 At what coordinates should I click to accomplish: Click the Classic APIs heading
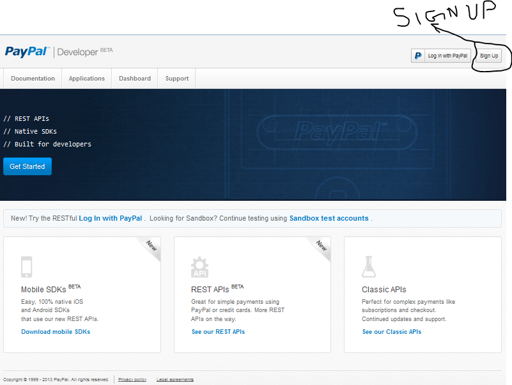pyautogui.click(x=384, y=290)
